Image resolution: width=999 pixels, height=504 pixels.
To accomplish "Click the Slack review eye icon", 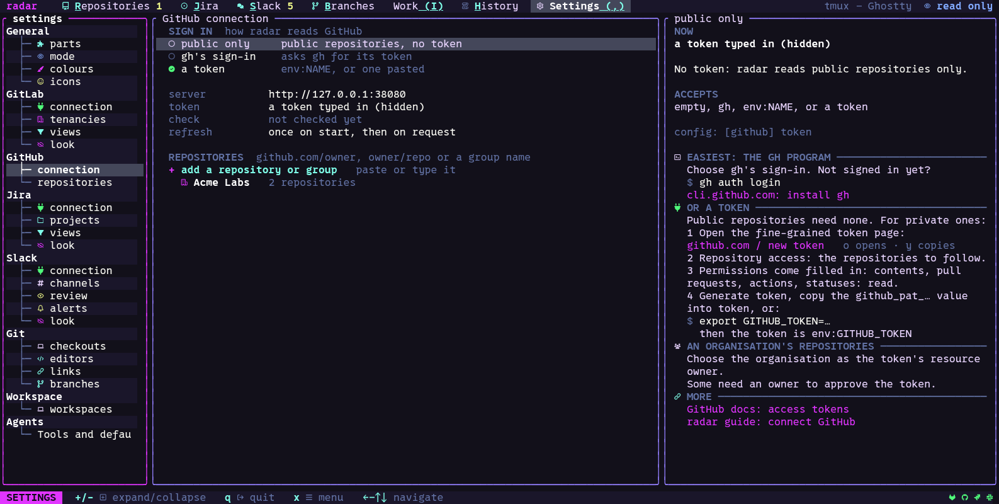I will coord(40,296).
